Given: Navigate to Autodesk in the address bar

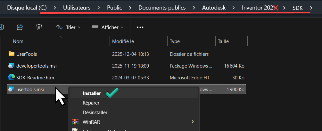Looking at the screenshot, I should coord(214,8).
